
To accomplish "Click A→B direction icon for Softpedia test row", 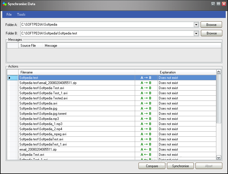I will click(146, 78).
